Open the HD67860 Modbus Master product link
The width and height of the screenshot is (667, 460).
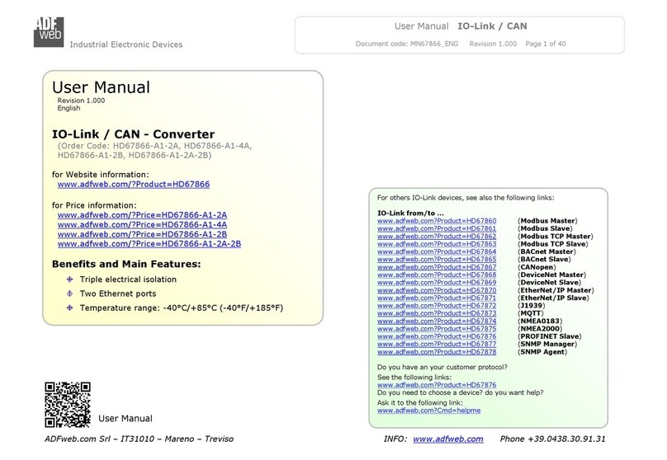point(437,221)
